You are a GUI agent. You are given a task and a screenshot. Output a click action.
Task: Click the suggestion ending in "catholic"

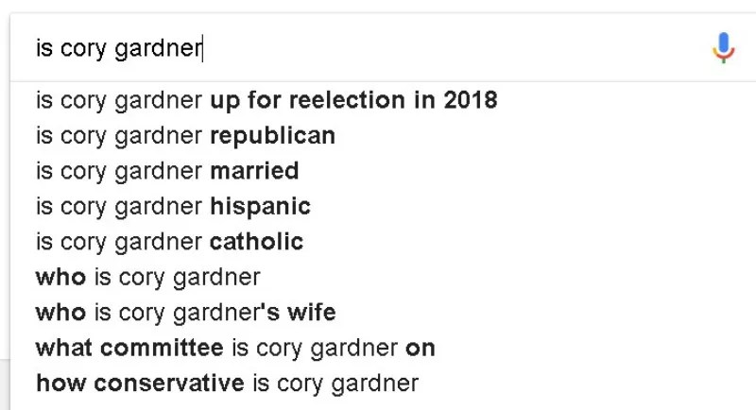tap(169, 242)
